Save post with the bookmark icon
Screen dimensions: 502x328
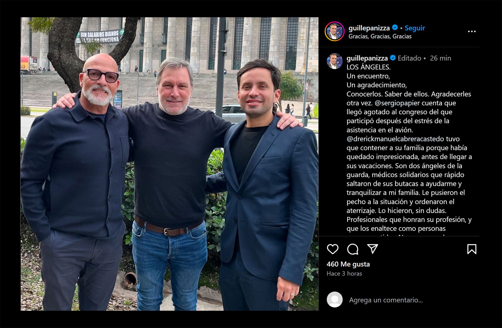point(472,249)
